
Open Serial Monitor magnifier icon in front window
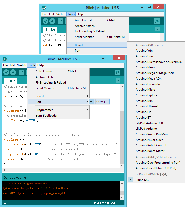point(118,72)
